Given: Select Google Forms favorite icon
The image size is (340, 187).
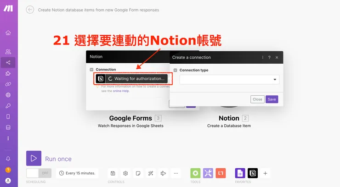Looking at the screenshot, I should 240,173.
